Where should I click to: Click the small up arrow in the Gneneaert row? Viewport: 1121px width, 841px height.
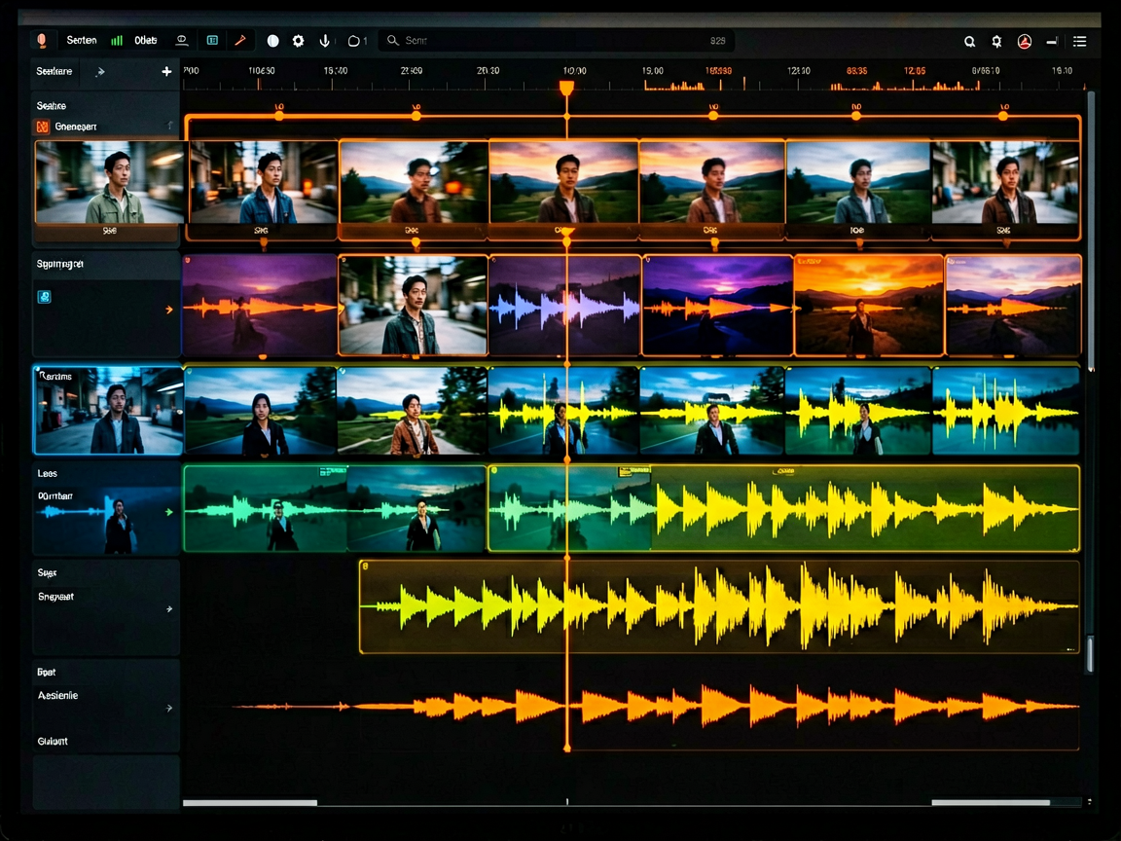pos(170,126)
